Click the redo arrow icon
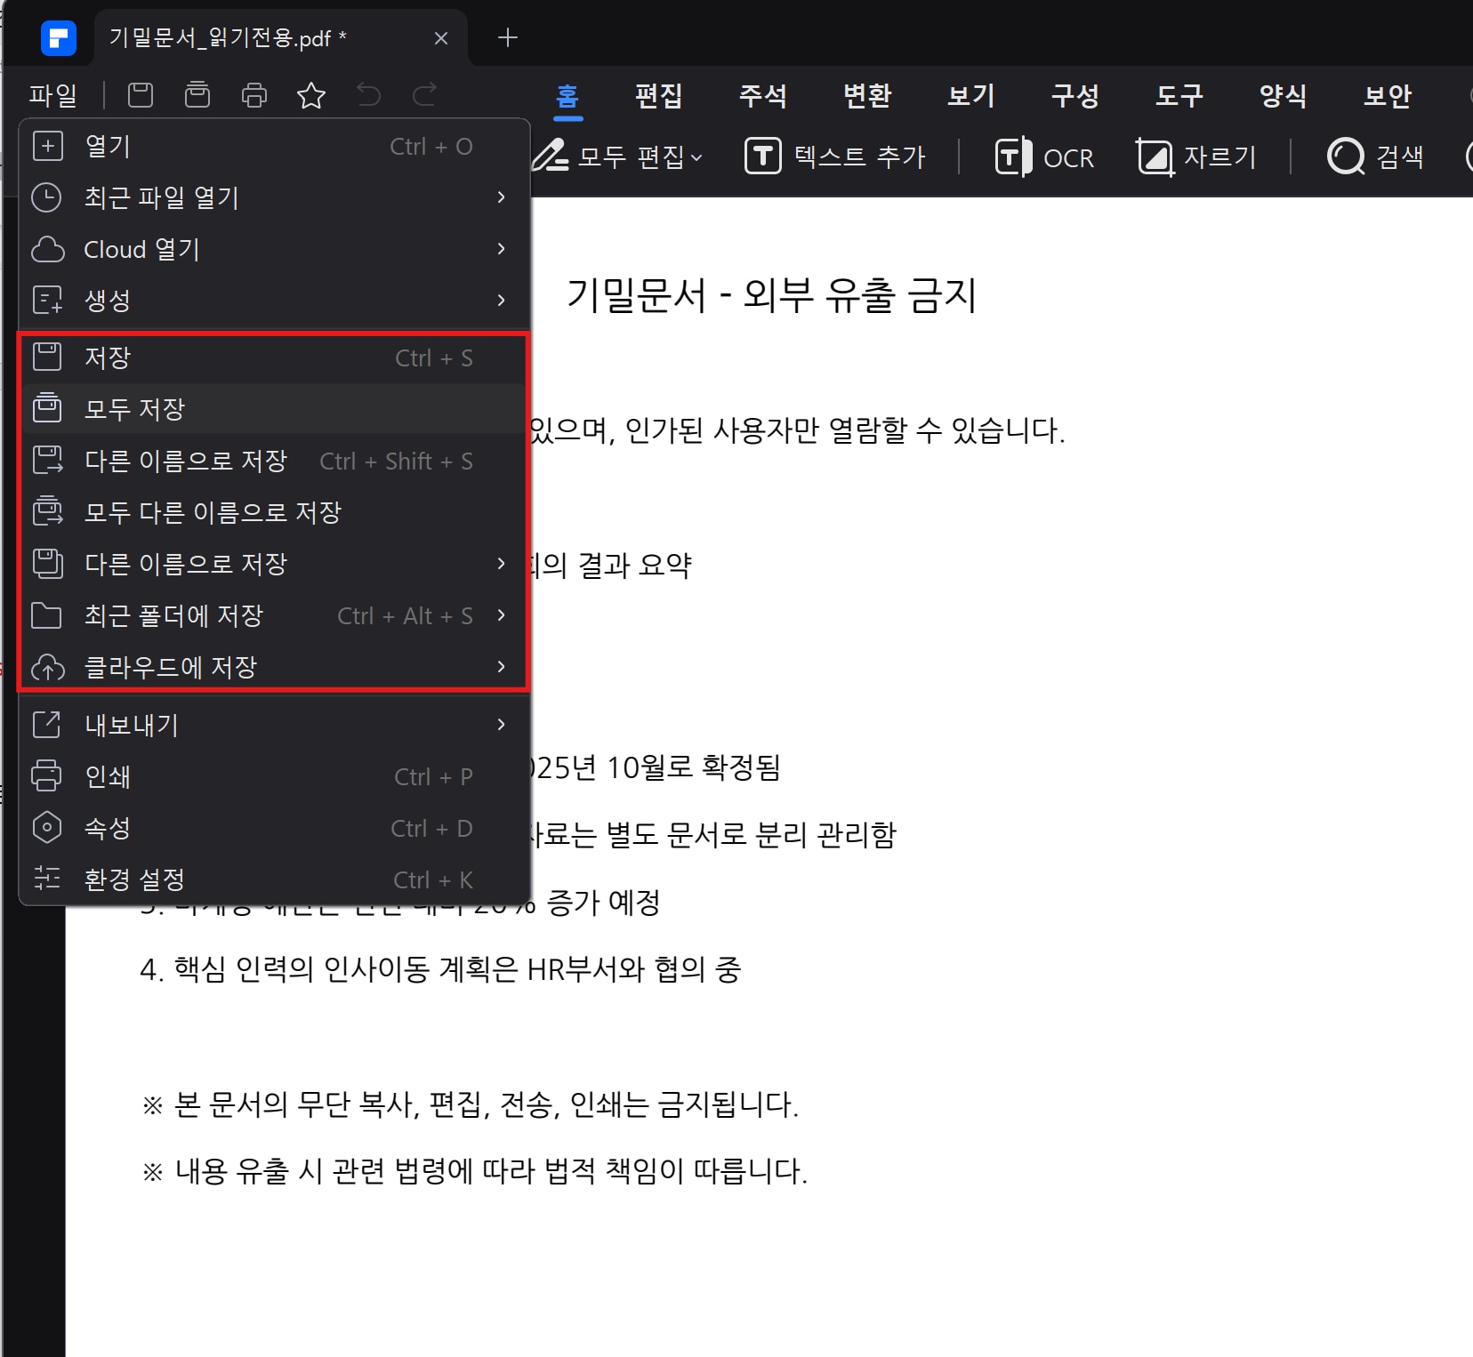Image resolution: width=1473 pixels, height=1357 pixels. click(425, 94)
